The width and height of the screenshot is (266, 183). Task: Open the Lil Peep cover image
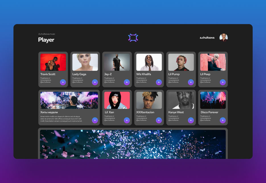click(x=213, y=62)
